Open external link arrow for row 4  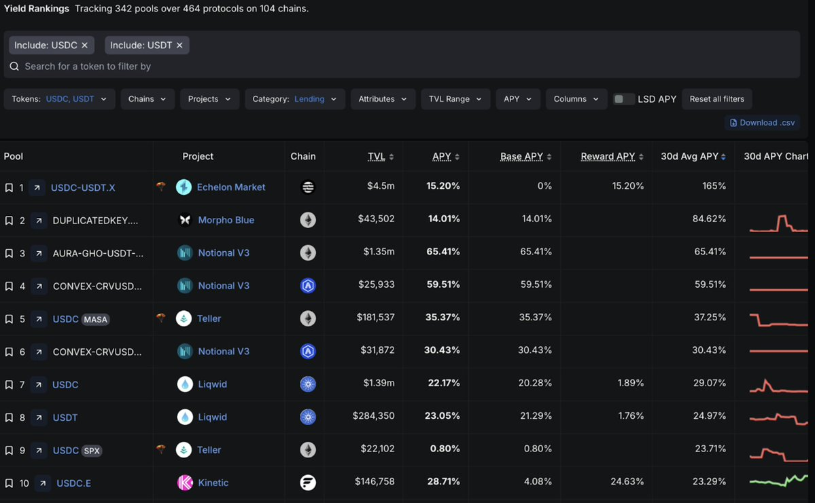click(x=39, y=286)
